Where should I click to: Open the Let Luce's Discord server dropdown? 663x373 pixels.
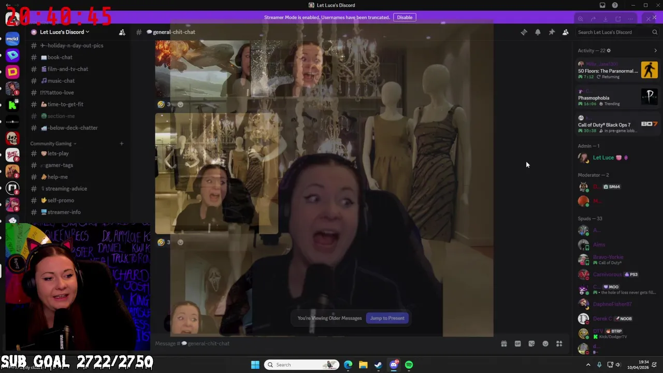(65, 32)
